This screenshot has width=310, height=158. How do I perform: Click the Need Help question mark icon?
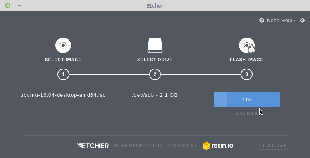262,21
